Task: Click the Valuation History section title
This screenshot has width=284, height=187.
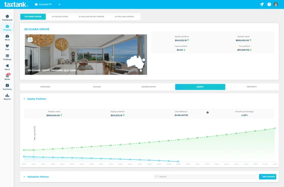Action: tap(38, 177)
